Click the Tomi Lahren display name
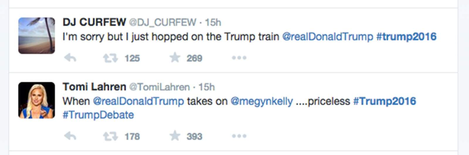 coord(94,87)
